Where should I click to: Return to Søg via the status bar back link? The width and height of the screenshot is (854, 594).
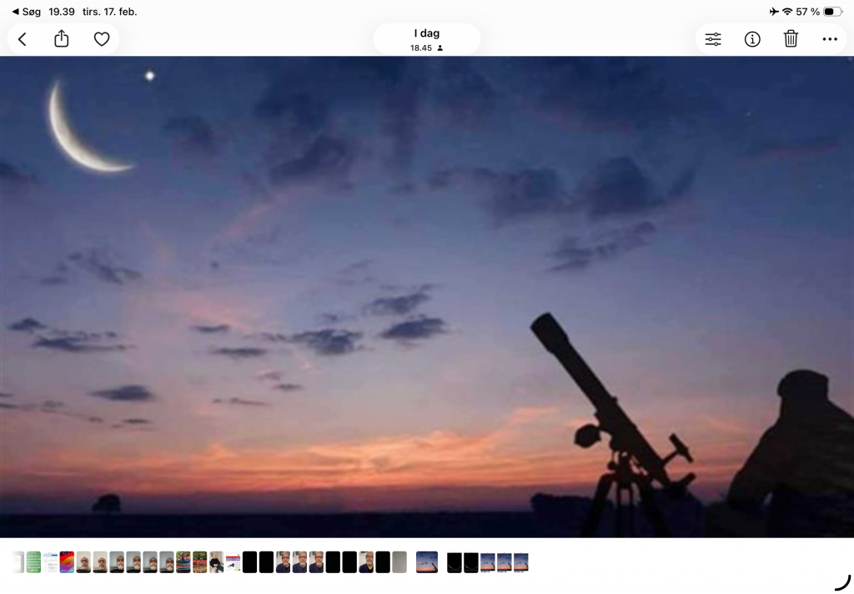26,12
